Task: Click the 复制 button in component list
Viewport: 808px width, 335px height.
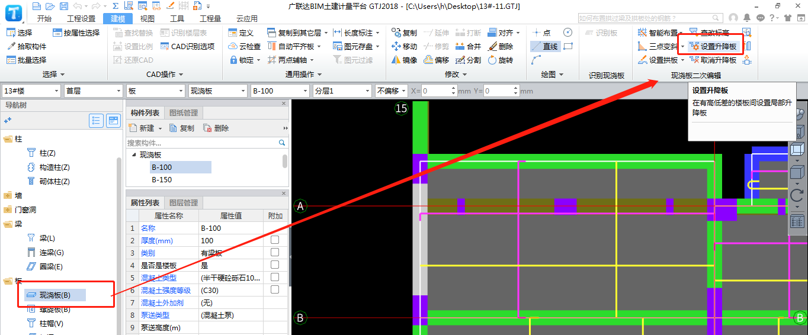Action: [x=182, y=128]
